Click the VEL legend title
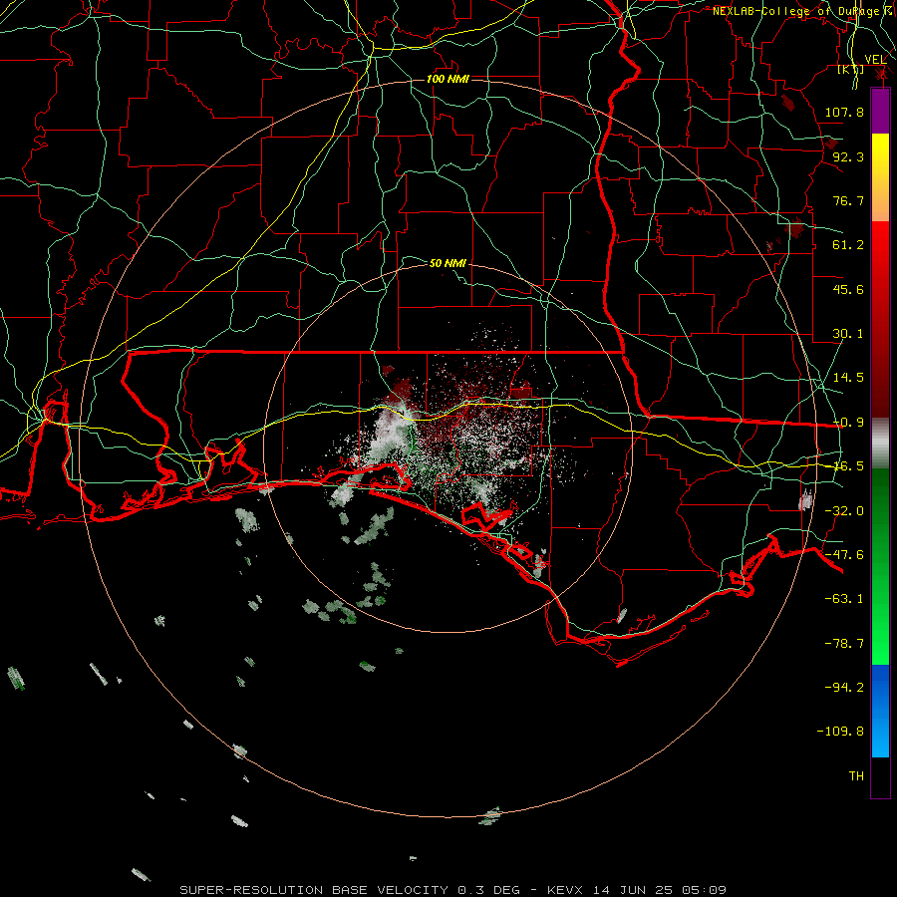The image size is (897, 897). pos(875,60)
